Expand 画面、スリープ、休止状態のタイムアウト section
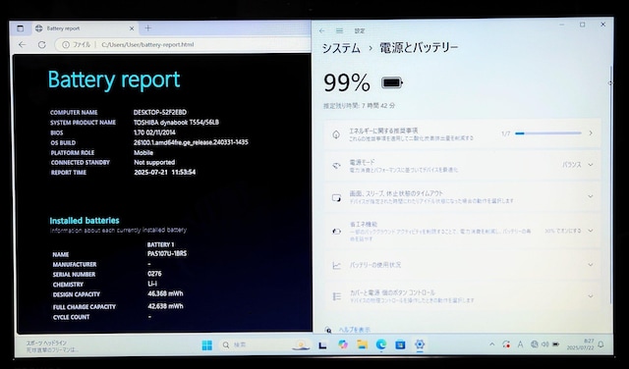The width and height of the screenshot is (629, 369). coord(462,196)
